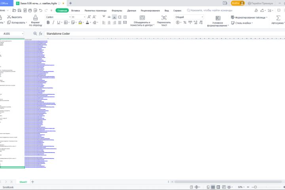
Task: Open the Разметка страницы tab
Action: point(96,11)
